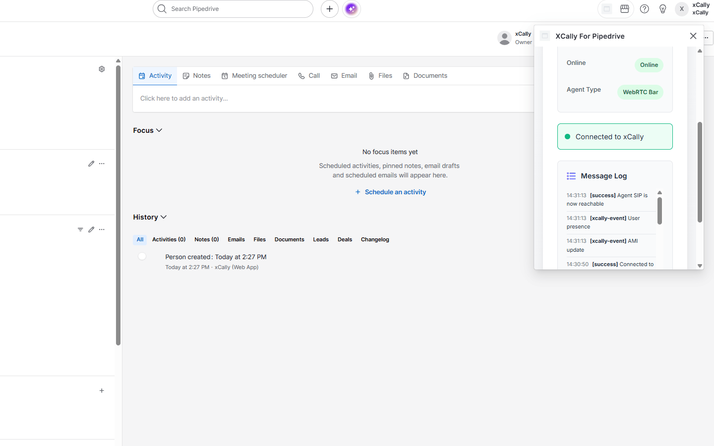Click the upper pencil edit icon in sidebar
Screen dimensions: 714x446
(91, 164)
